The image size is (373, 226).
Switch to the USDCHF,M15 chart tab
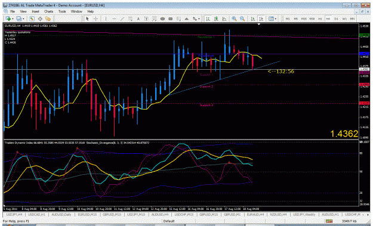pyautogui.click(x=184, y=215)
